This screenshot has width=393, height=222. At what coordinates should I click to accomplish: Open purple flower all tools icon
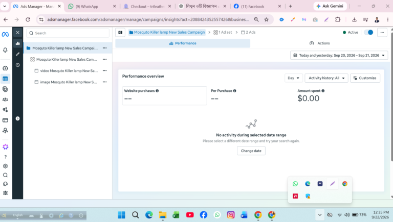[5, 147]
